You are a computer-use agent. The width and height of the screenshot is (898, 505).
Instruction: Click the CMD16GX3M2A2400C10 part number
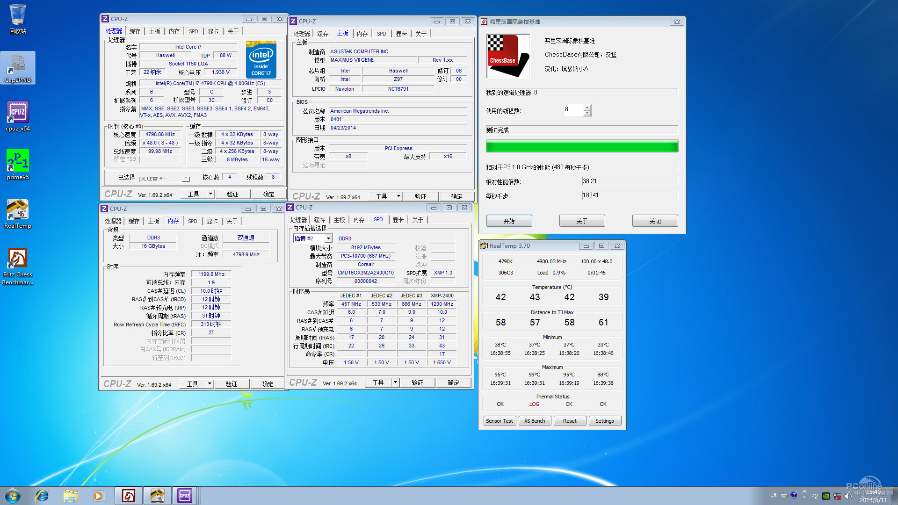tap(366, 273)
